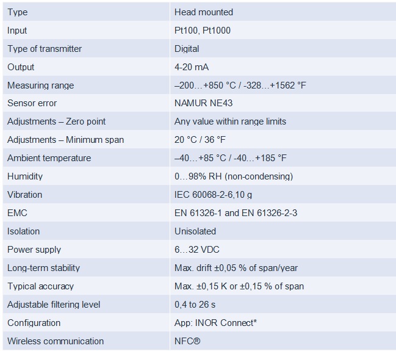Click the 'Long-term stability' label
The height and width of the screenshot is (351, 396).
43,268
